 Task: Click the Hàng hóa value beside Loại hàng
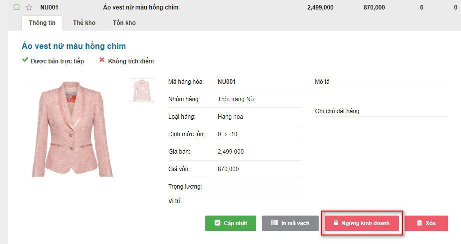tap(230, 117)
